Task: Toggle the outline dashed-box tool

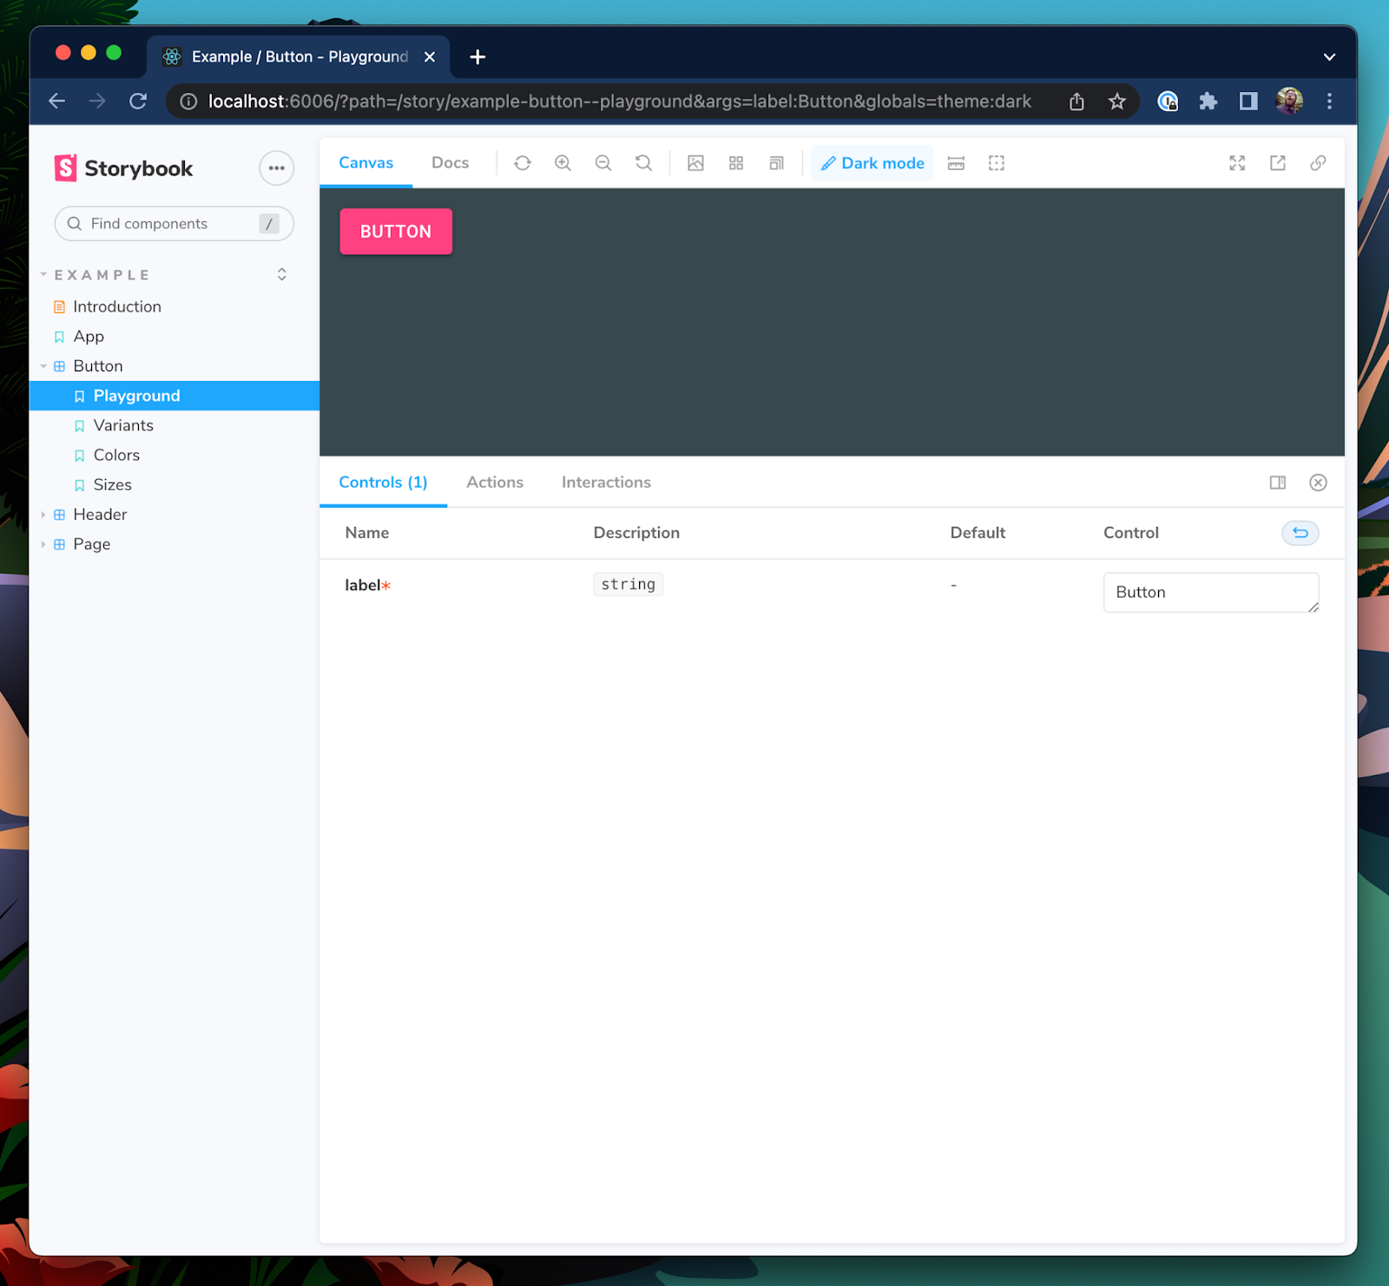Action: click(997, 163)
